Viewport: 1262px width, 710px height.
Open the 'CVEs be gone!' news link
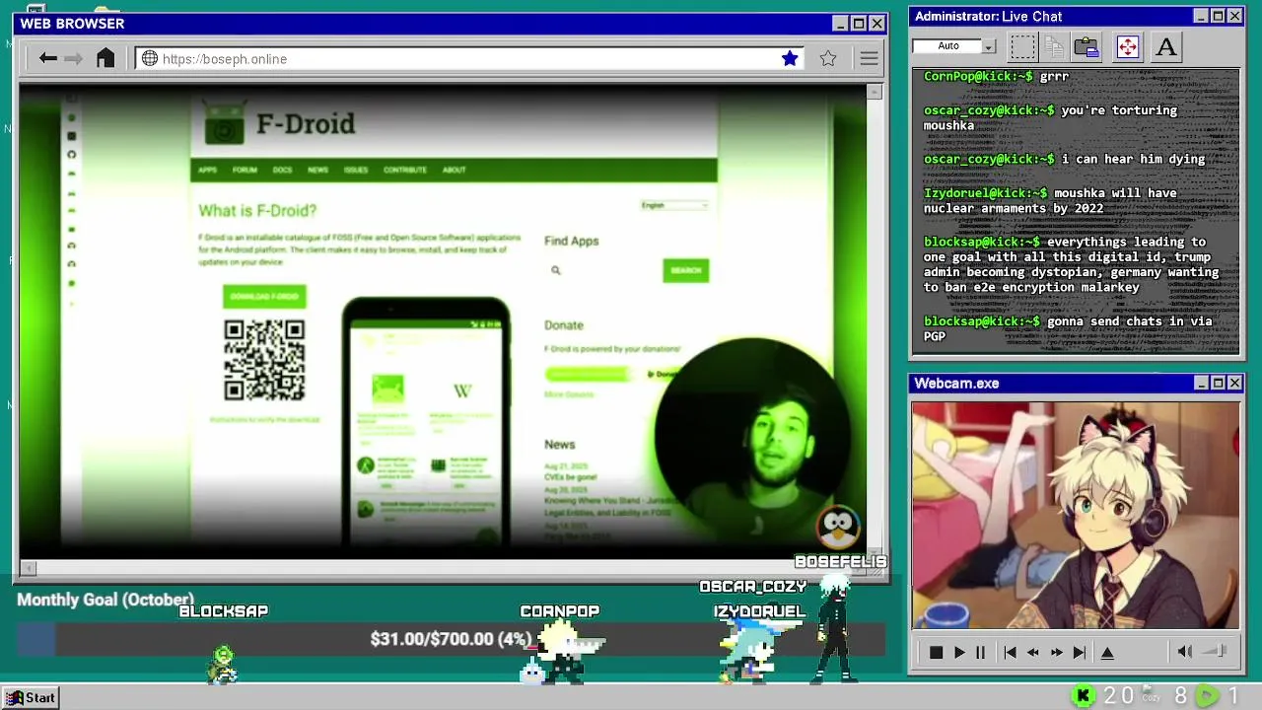571,477
